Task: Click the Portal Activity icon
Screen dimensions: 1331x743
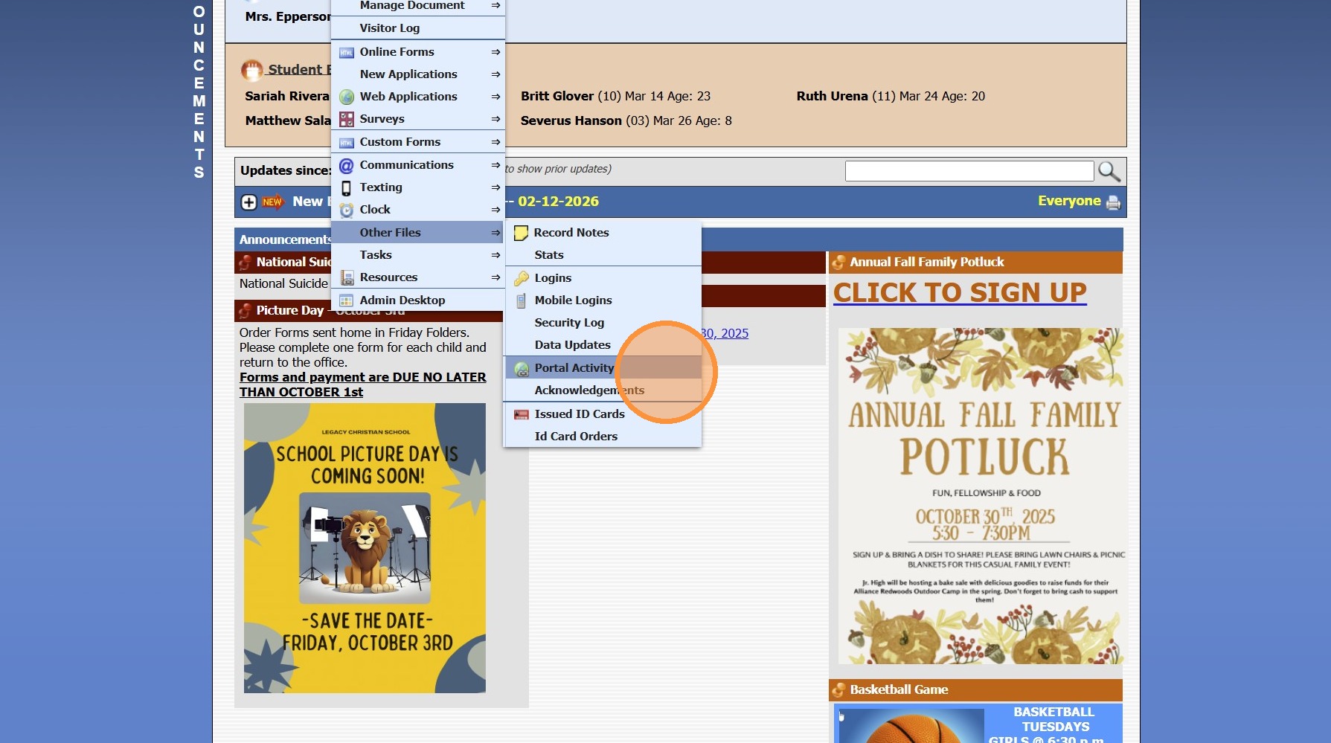Action: pos(522,368)
